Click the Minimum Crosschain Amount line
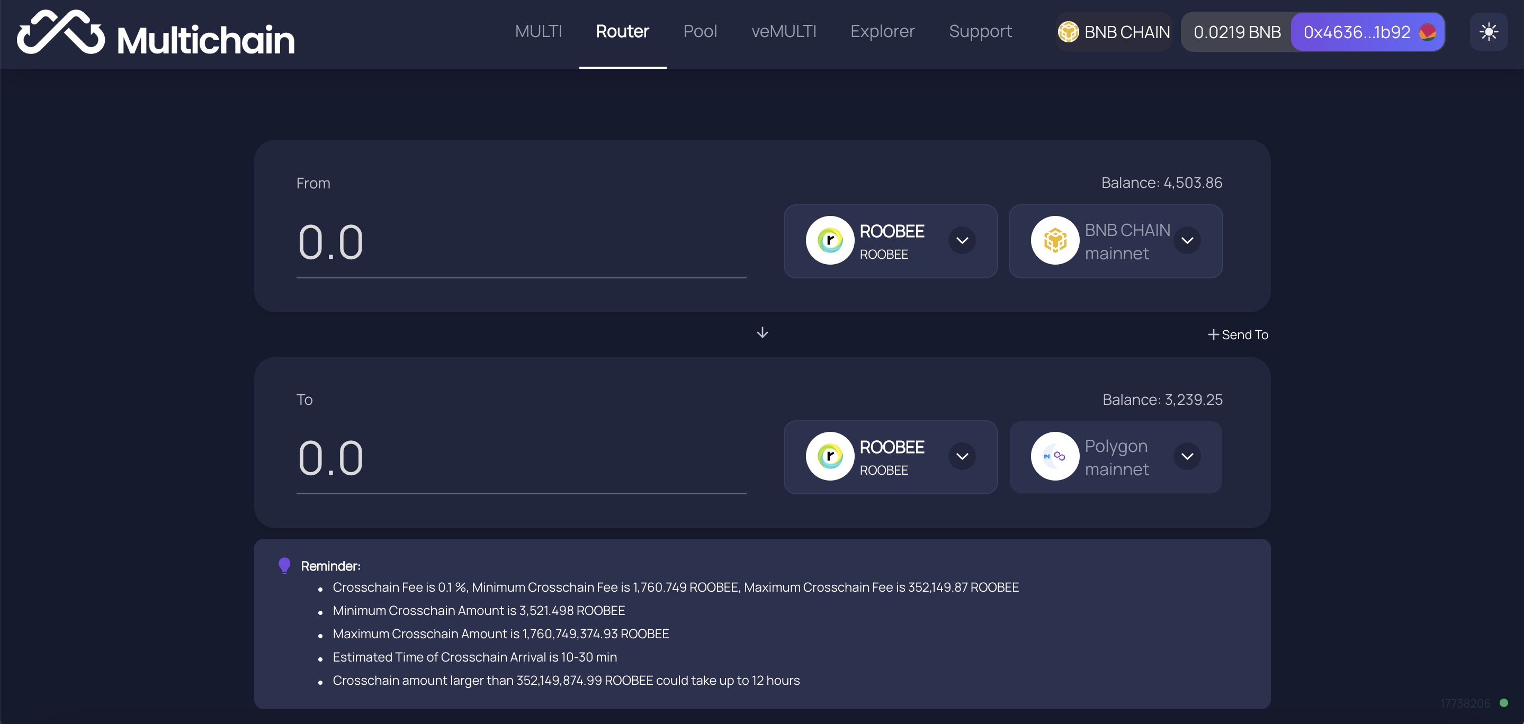The width and height of the screenshot is (1524, 724). pos(479,610)
